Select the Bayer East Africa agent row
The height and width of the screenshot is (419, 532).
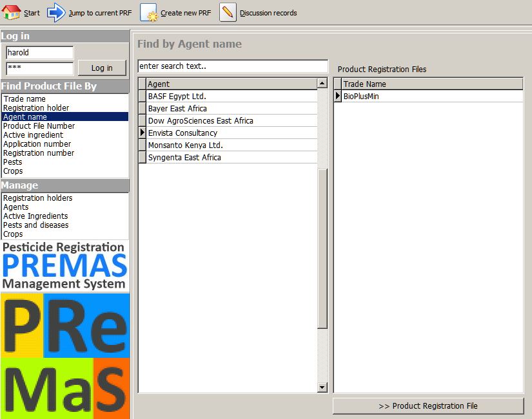tap(177, 109)
